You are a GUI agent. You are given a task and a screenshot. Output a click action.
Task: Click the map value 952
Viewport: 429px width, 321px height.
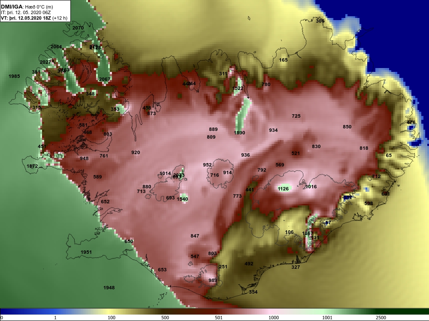point(207,165)
